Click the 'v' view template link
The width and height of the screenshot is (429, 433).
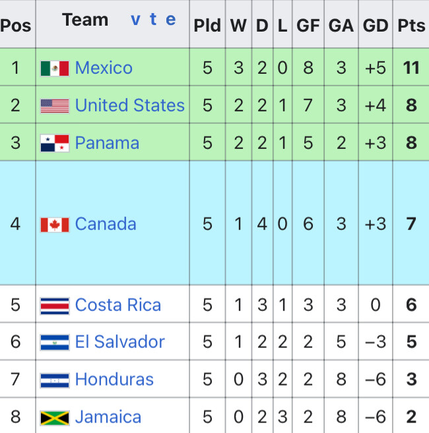tap(135, 20)
